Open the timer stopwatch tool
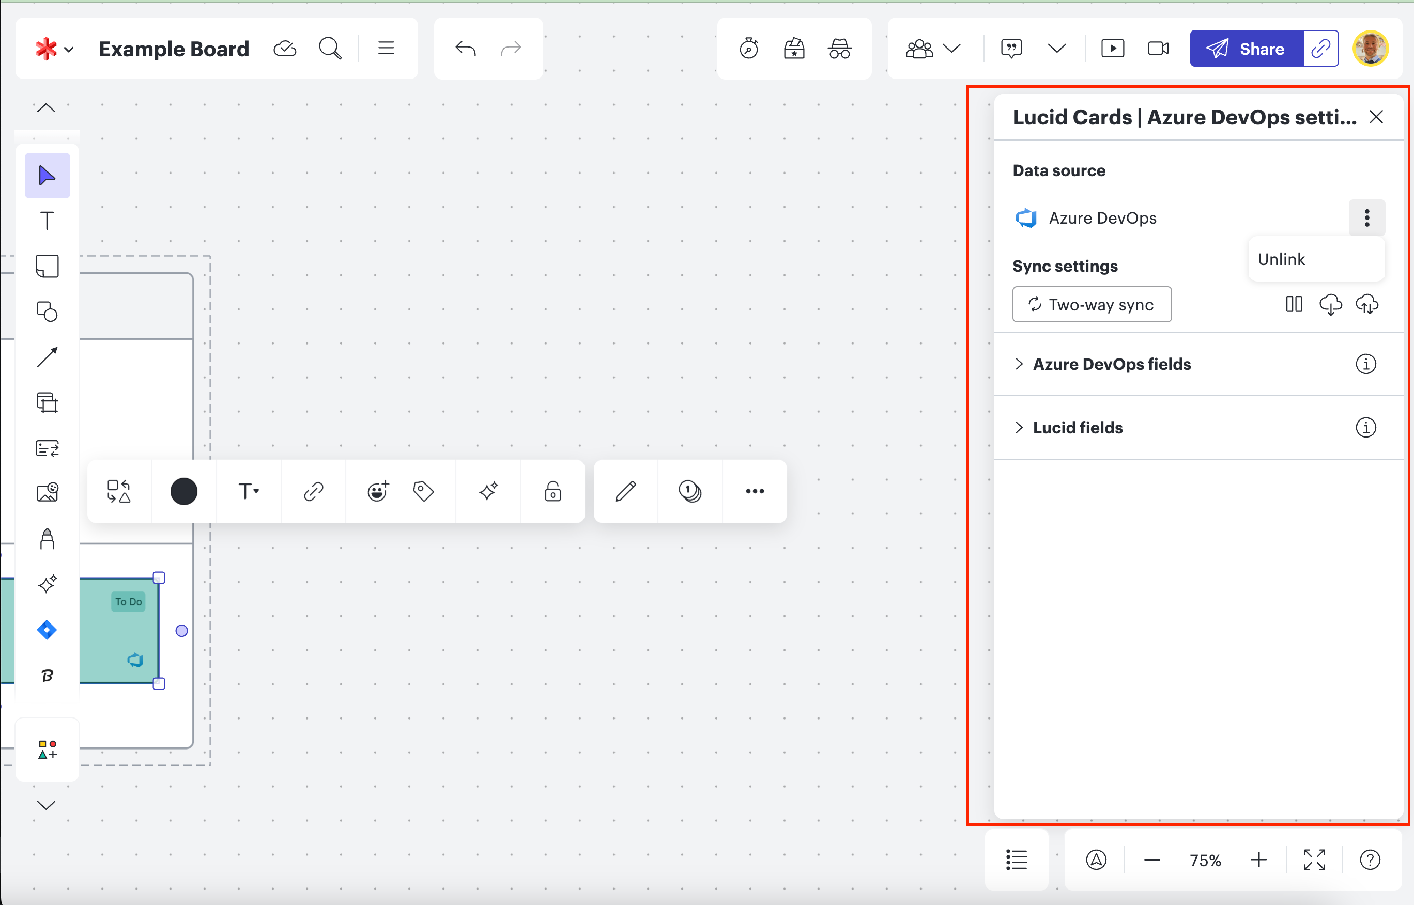 748,48
